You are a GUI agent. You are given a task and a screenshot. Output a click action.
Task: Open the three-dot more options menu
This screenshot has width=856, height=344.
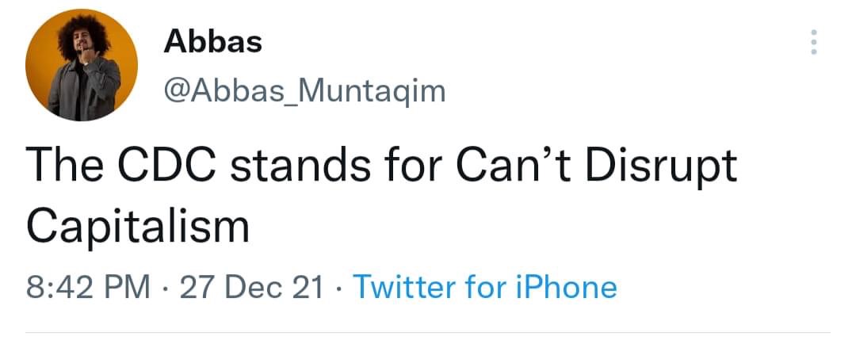[x=810, y=42]
